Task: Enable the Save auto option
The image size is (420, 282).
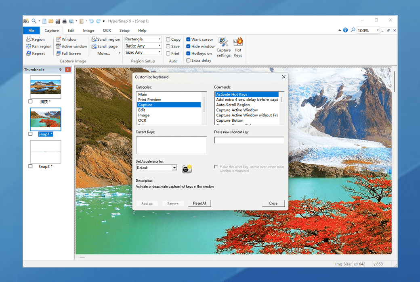Action: (168, 46)
